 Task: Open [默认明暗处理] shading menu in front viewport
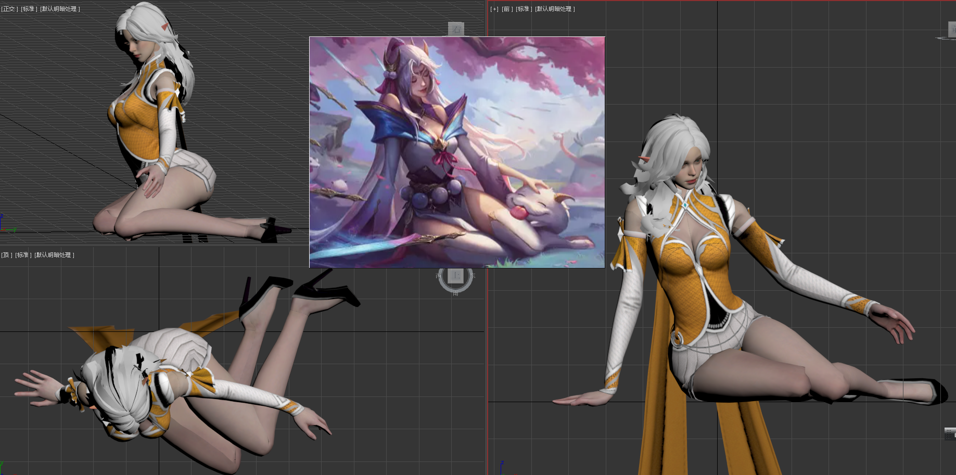tap(555, 9)
